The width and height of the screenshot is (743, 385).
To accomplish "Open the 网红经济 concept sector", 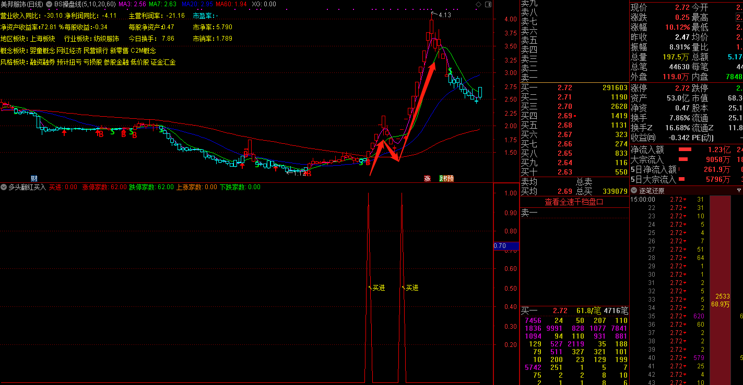I will (69, 51).
